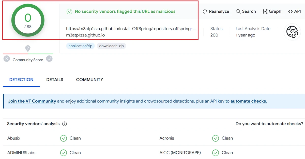Click the API button label
The height and width of the screenshot is (159, 305).
point(298,11)
